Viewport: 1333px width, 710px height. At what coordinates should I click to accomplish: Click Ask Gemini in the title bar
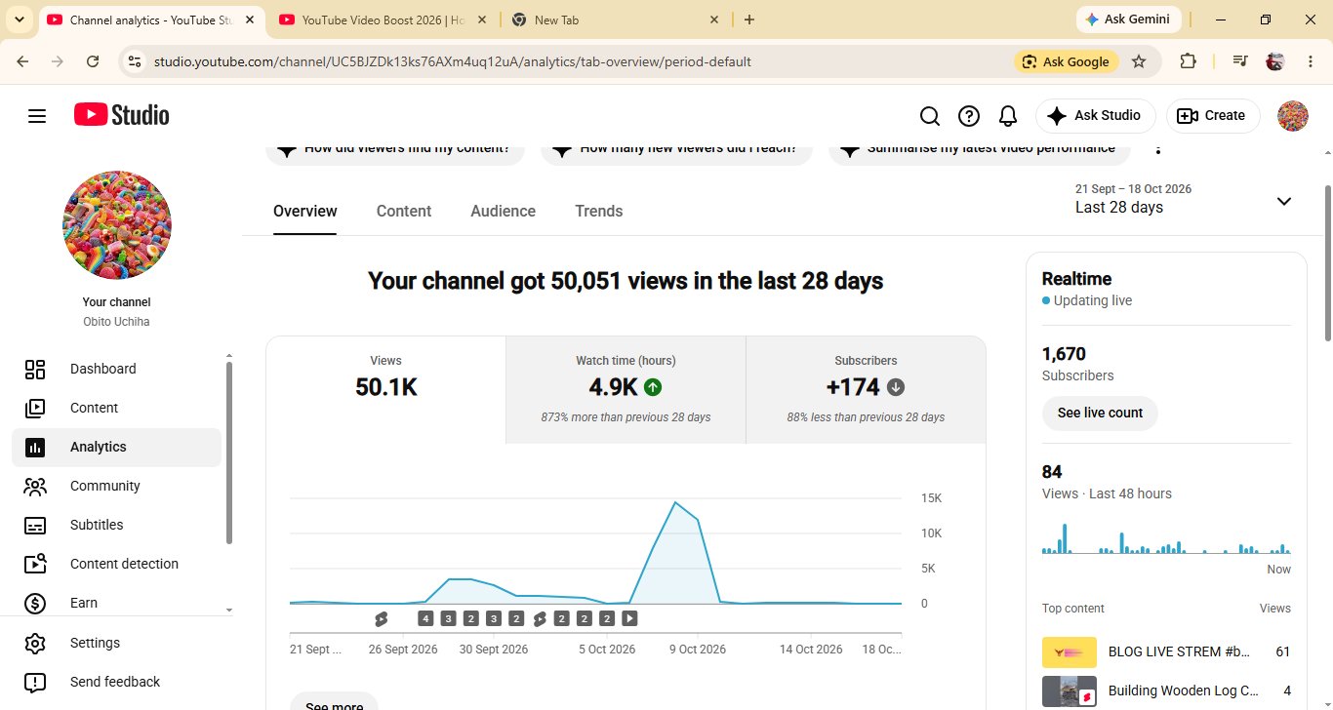point(1129,20)
